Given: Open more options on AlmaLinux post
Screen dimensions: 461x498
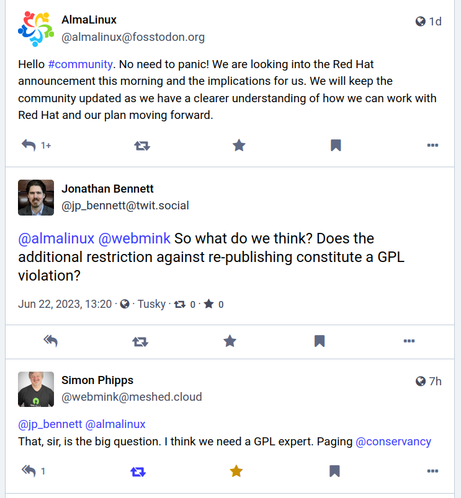Looking at the screenshot, I should tap(433, 146).
